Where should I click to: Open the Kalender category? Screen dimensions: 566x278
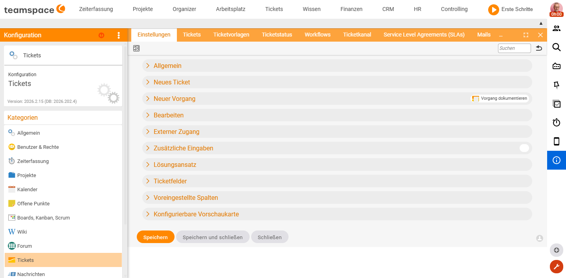coord(63,190)
